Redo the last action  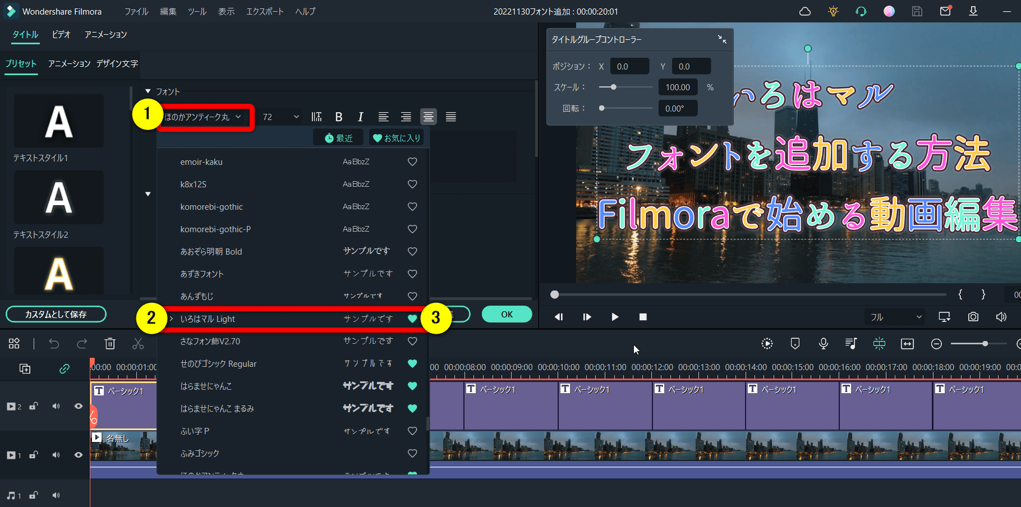point(82,343)
